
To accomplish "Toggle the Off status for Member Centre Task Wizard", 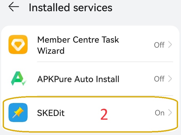I will point(159,45).
